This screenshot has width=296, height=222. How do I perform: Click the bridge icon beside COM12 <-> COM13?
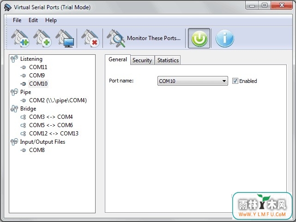coord(23,134)
